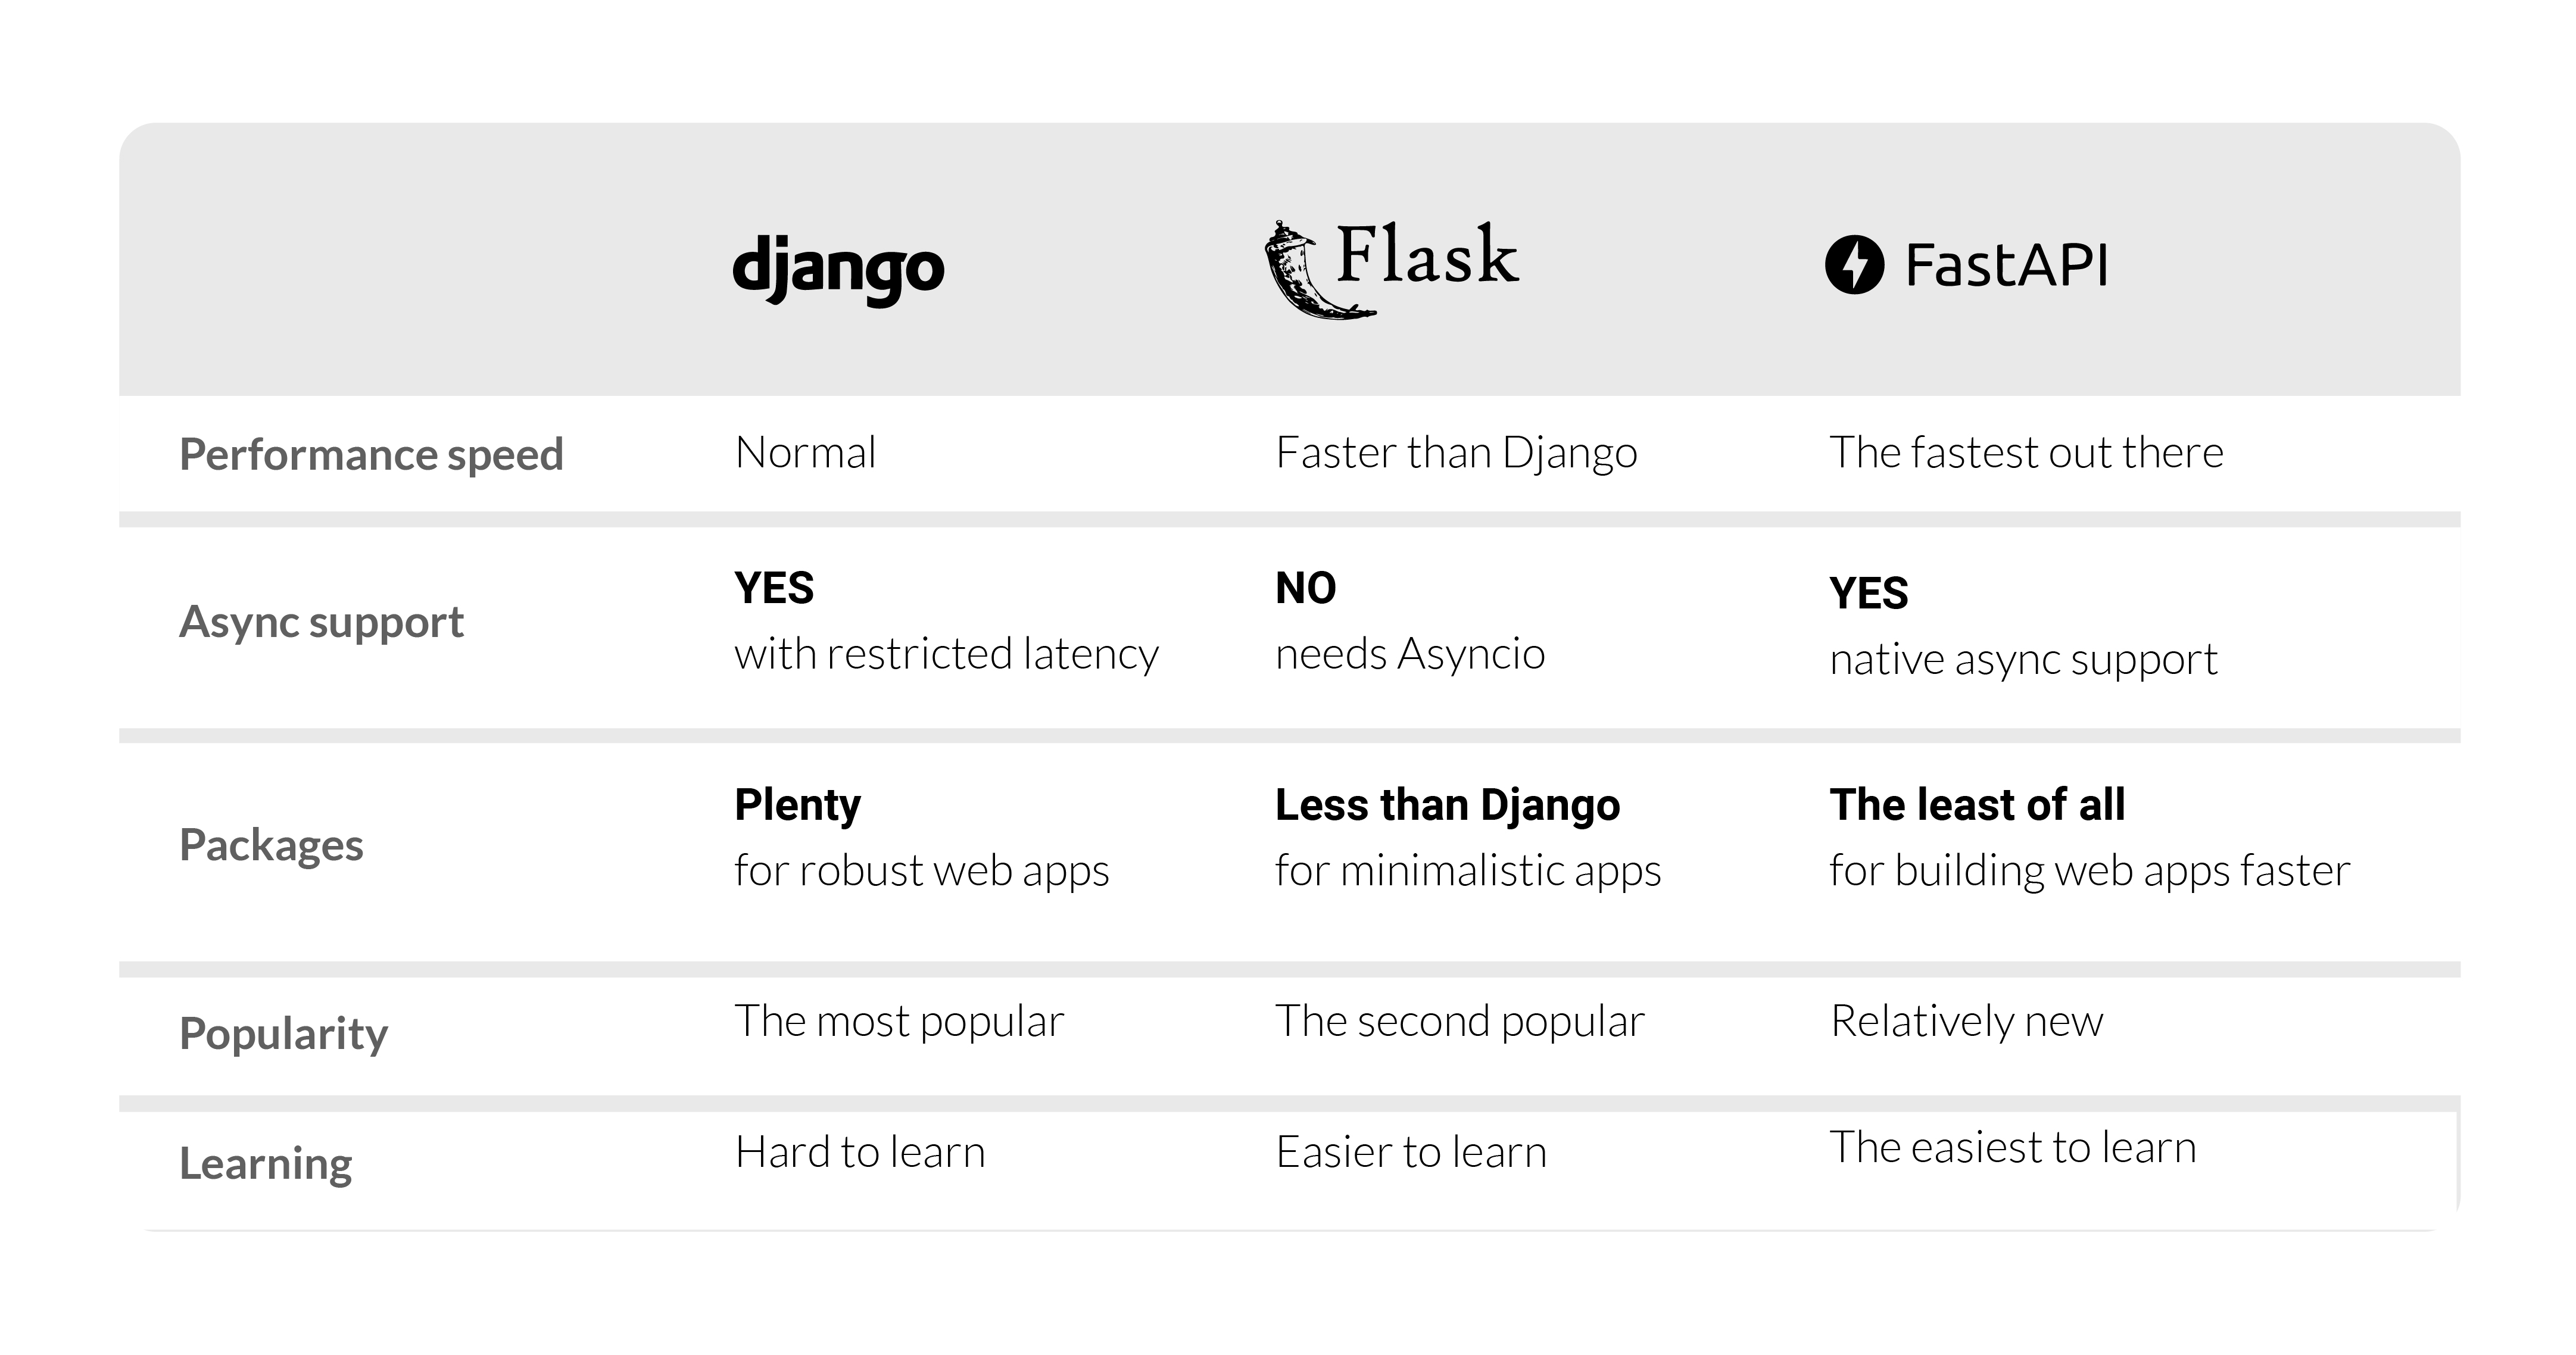Click the Django logo
The height and width of the screenshot is (1355, 2576).
click(838, 268)
